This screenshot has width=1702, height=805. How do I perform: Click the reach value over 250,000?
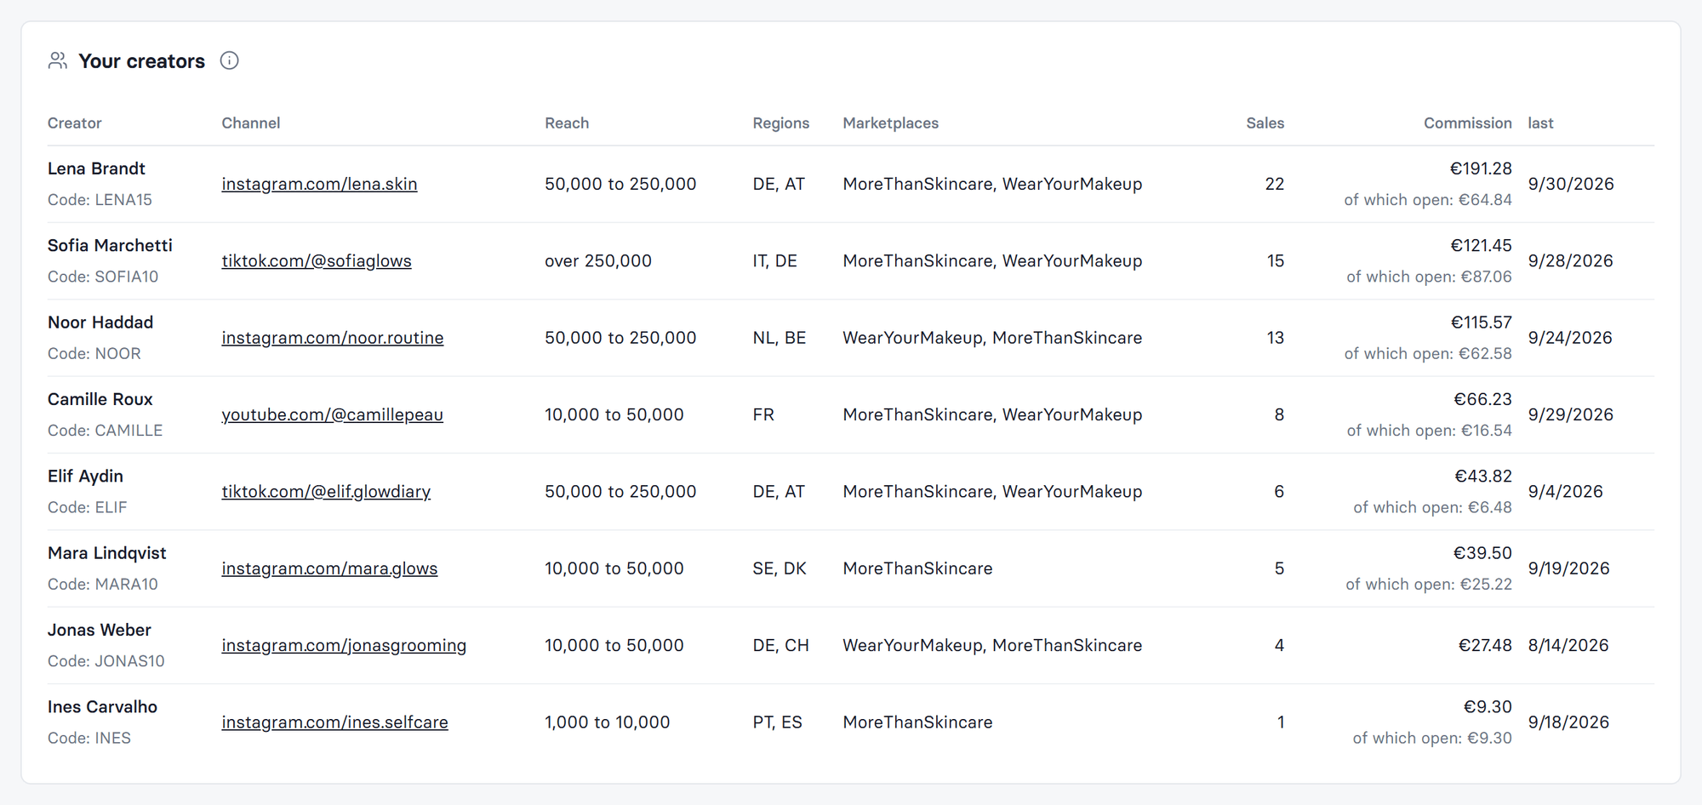pos(598,260)
